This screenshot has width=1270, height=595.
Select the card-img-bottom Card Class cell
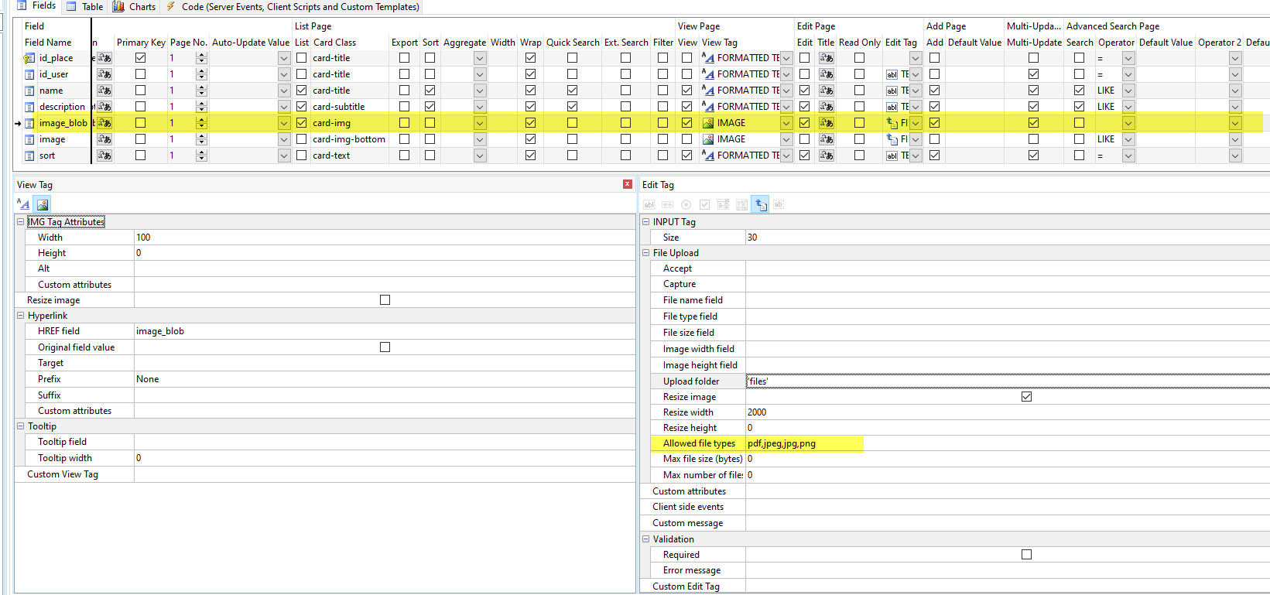coord(349,139)
